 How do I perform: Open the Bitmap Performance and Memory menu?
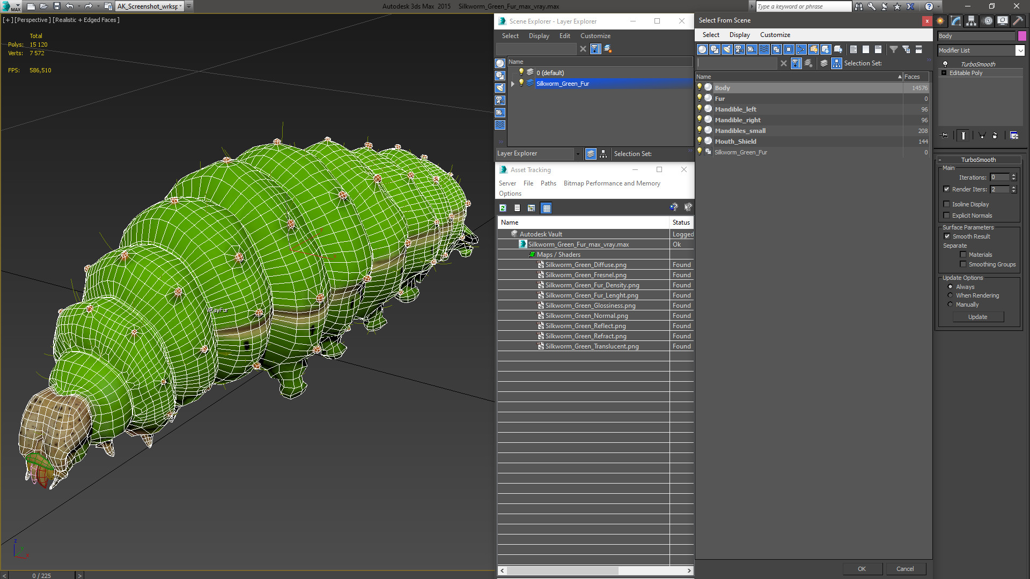[612, 183]
